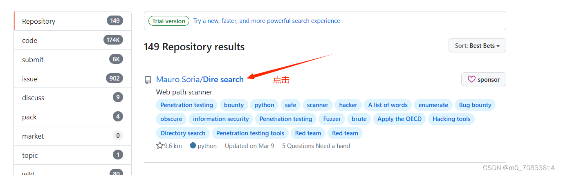The height and width of the screenshot is (175, 561).
Task: Click the star icon next to 9.6 km
Action: 160,146
